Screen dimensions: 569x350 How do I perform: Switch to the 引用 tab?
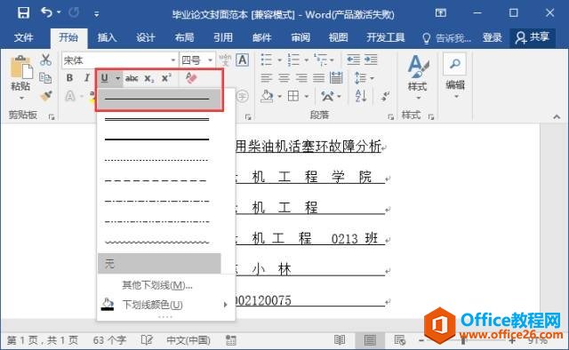pos(223,37)
